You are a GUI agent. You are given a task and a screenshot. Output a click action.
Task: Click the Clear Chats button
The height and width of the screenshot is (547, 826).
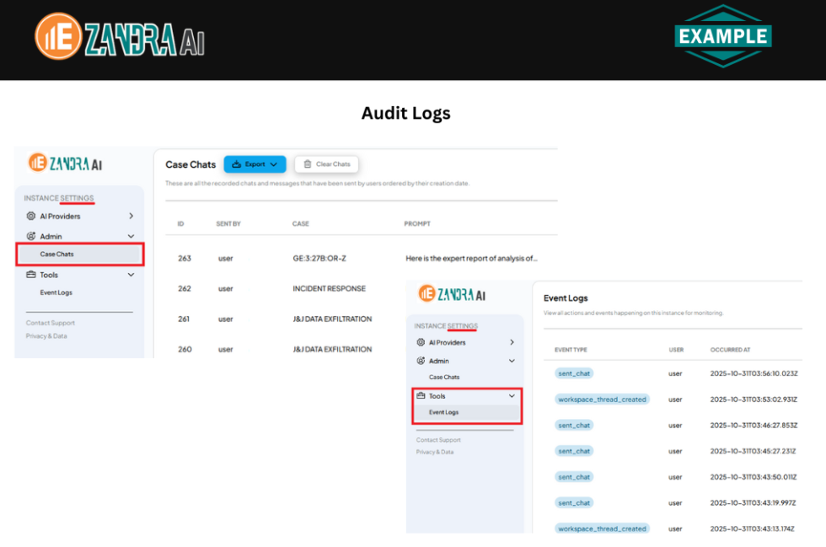click(x=327, y=164)
